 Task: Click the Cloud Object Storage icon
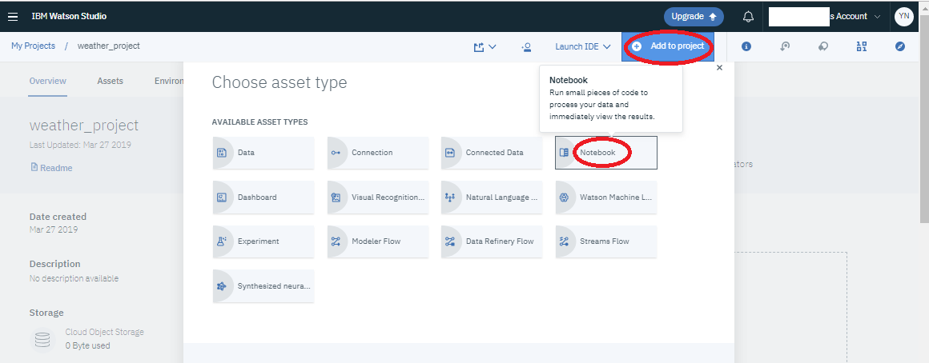[42, 339]
